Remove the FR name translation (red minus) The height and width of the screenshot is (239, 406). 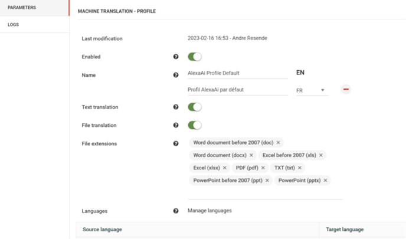pos(346,89)
